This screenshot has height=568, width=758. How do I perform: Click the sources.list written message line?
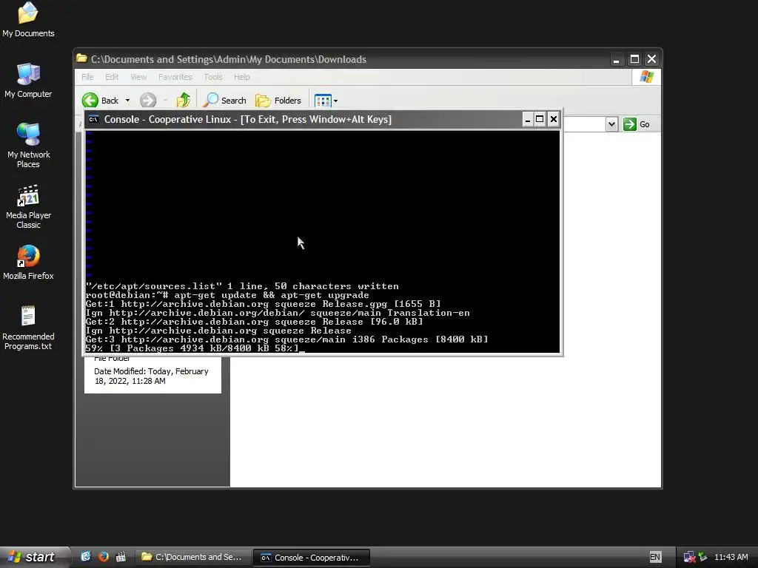[242, 286]
